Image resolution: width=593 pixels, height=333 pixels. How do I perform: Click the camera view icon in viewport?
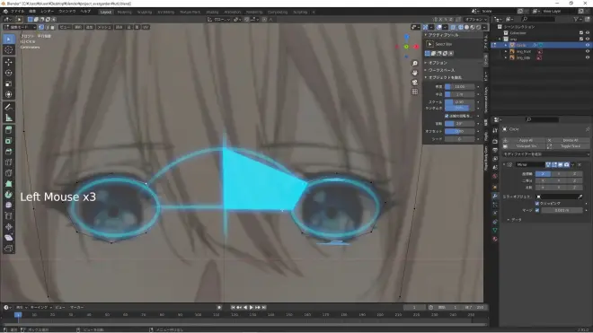tap(415, 82)
